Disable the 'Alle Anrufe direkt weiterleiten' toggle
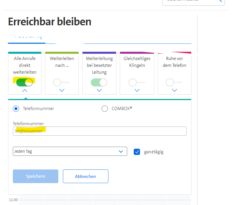This screenshot has height=205, width=239. point(24,82)
